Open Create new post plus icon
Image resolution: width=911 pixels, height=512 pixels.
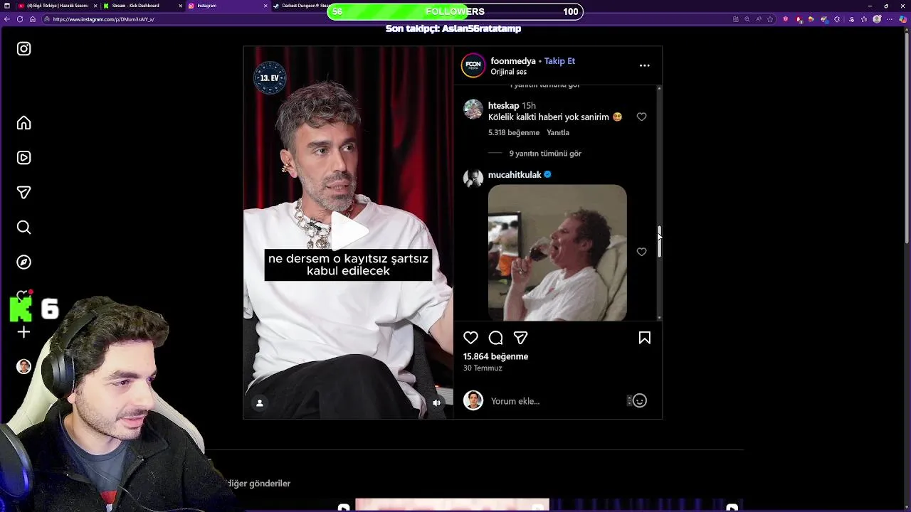coord(24,332)
